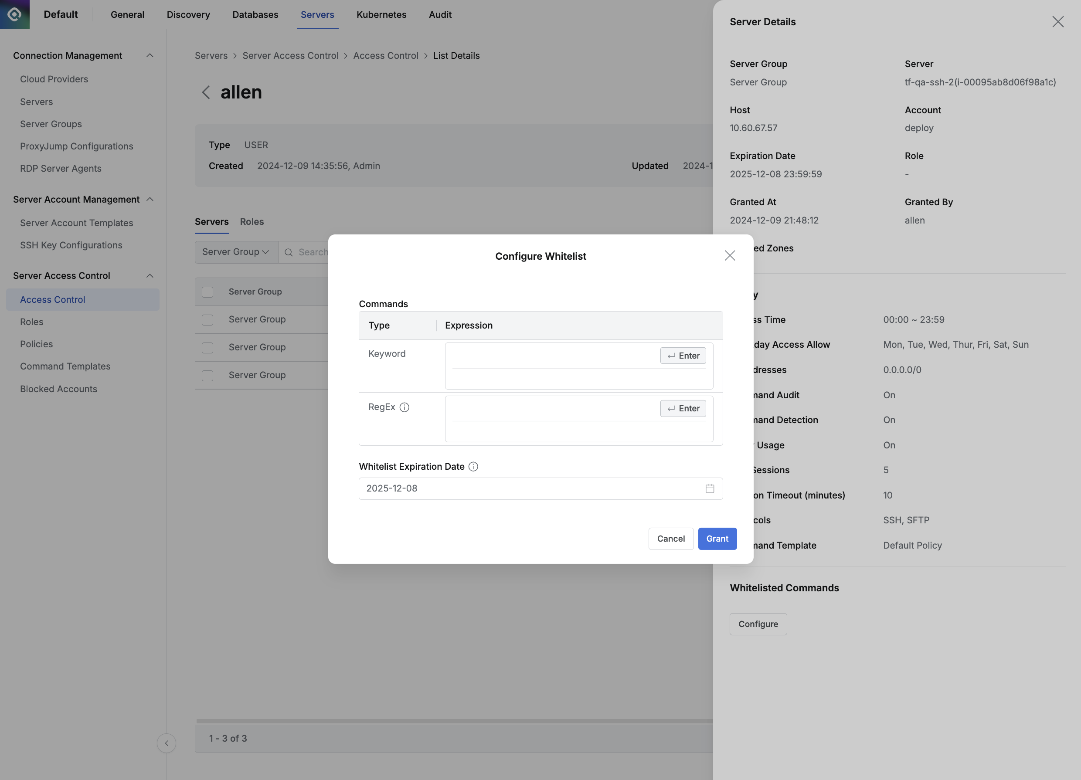The image size is (1081, 780).
Task: Click the calendar icon in expiration date field
Action: click(x=710, y=488)
